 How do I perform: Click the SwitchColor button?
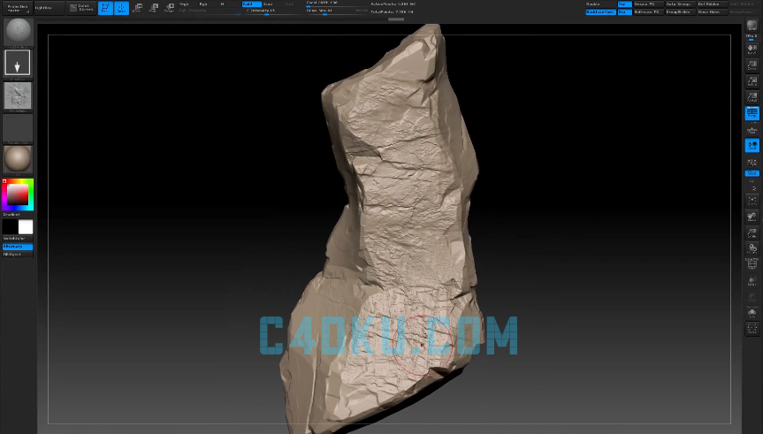click(18, 239)
